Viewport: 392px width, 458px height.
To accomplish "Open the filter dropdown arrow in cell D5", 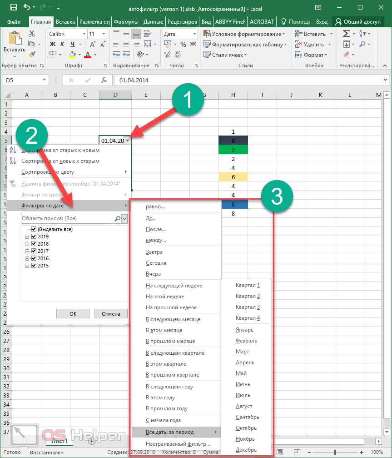I will pos(128,141).
